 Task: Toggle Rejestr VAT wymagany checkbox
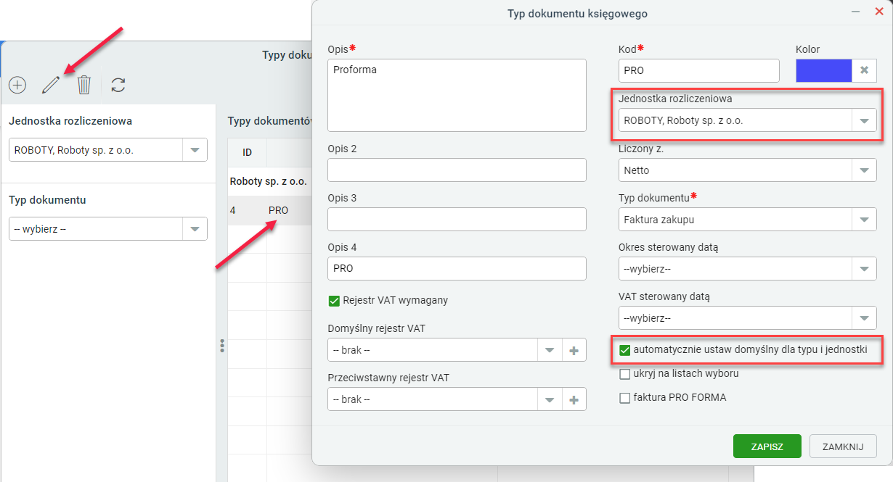[x=334, y=301]
